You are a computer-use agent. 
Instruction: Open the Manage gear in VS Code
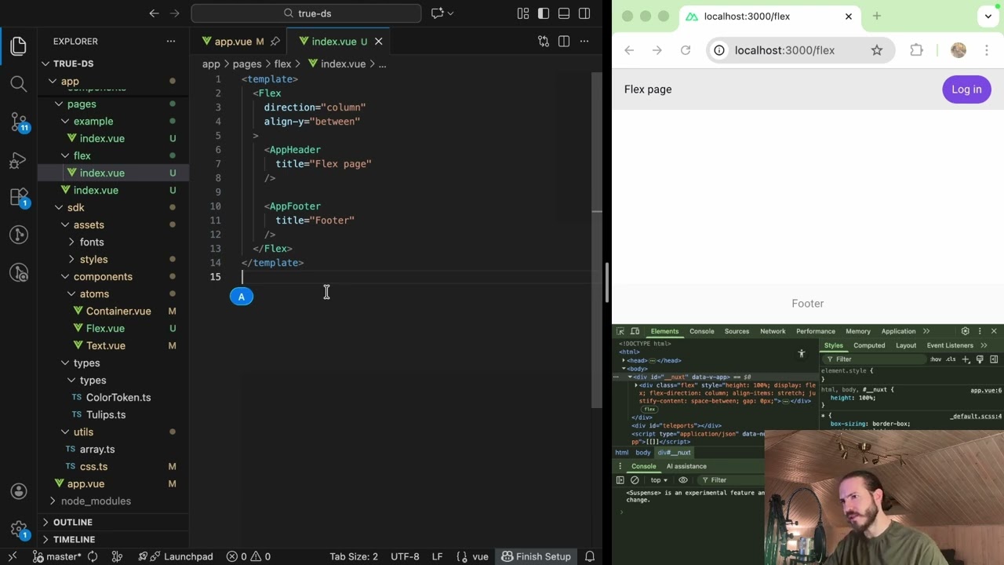[x=19, y=529]
